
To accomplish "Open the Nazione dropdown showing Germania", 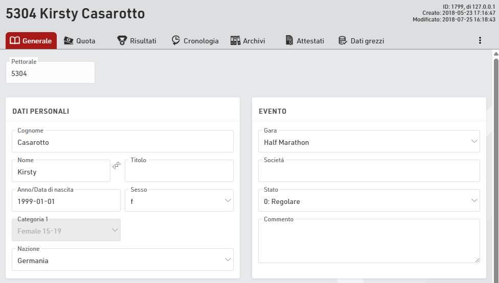I will pos(228,260).
